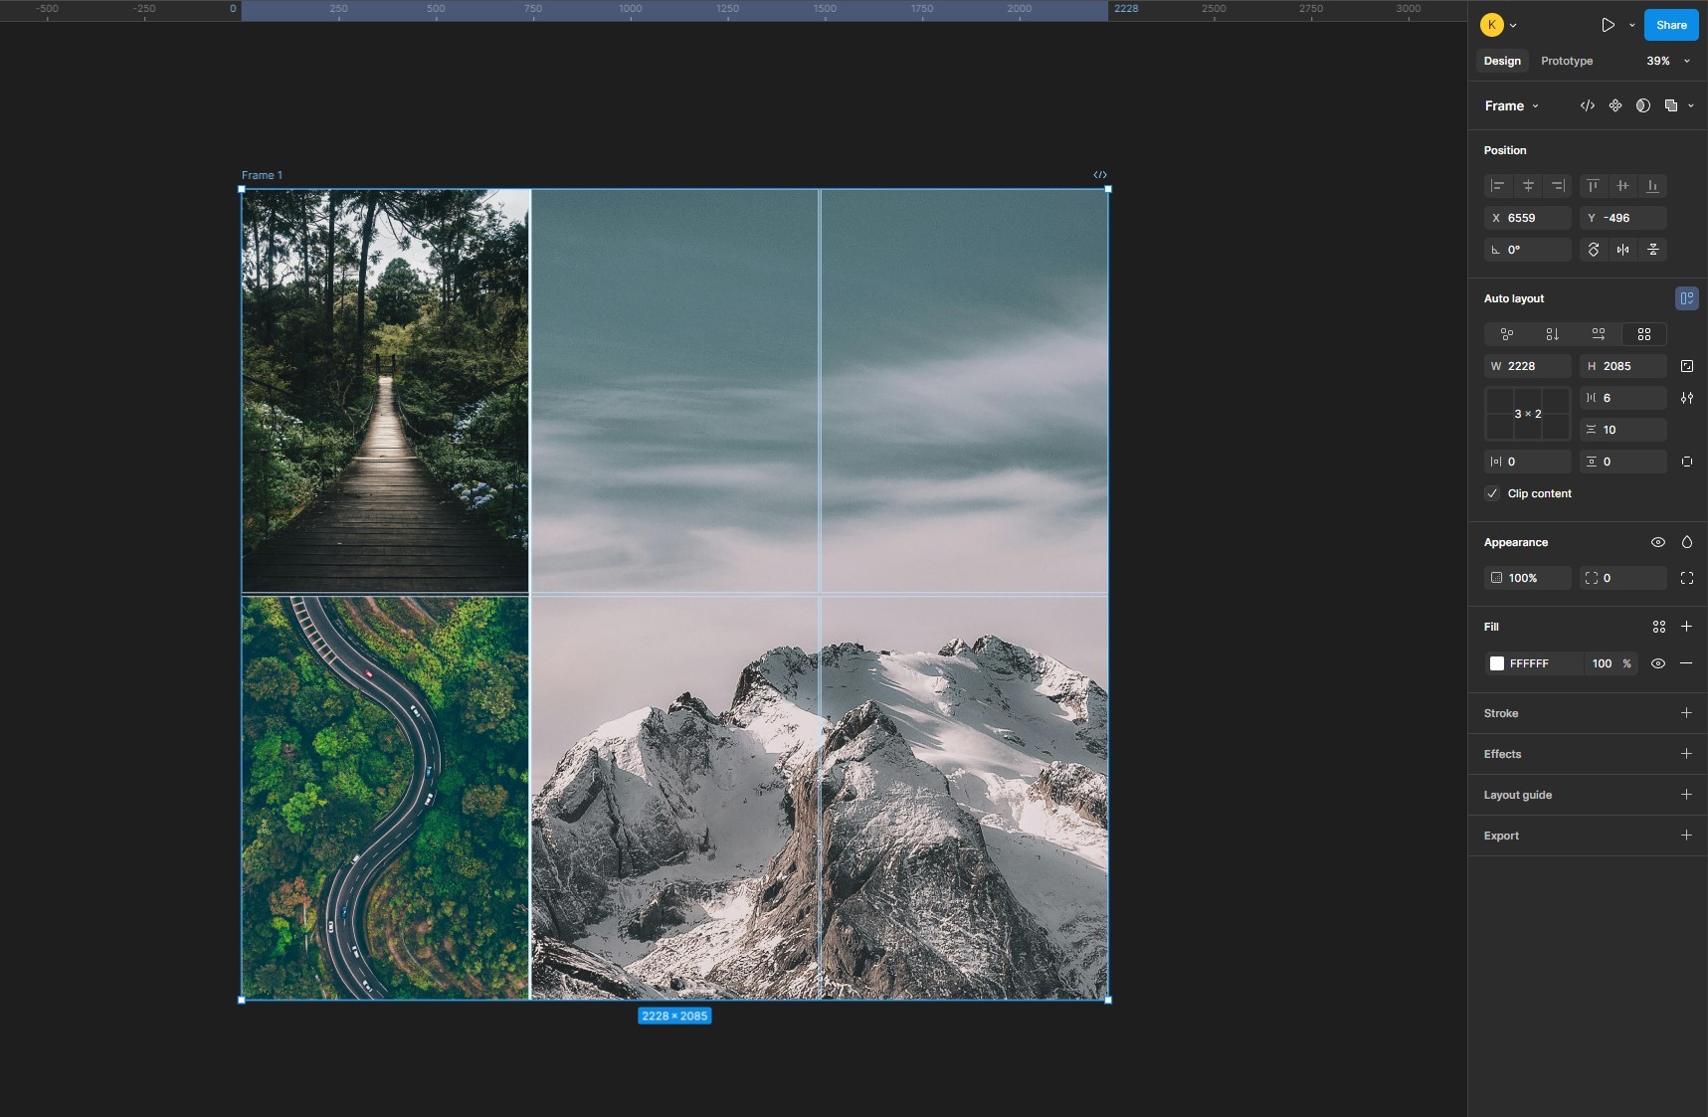
Task: Click the white fill color swatch
Action: point(1496,663)
